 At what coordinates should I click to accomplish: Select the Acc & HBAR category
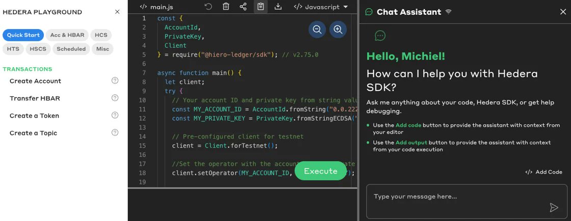(x=67, y=35)
